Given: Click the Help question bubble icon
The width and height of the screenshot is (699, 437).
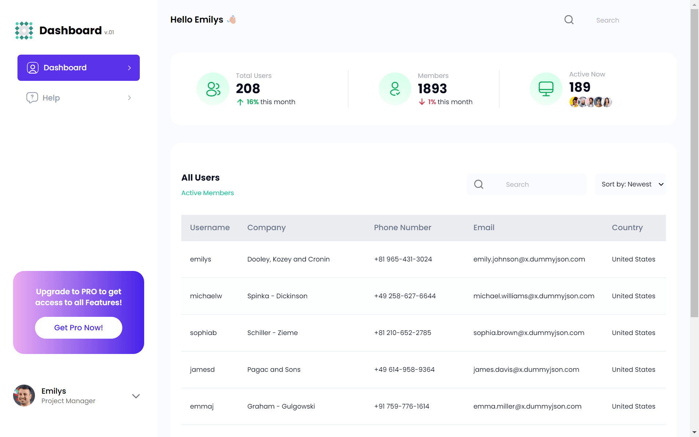Looking at the screenshot, I should click(x=32, y=98).
